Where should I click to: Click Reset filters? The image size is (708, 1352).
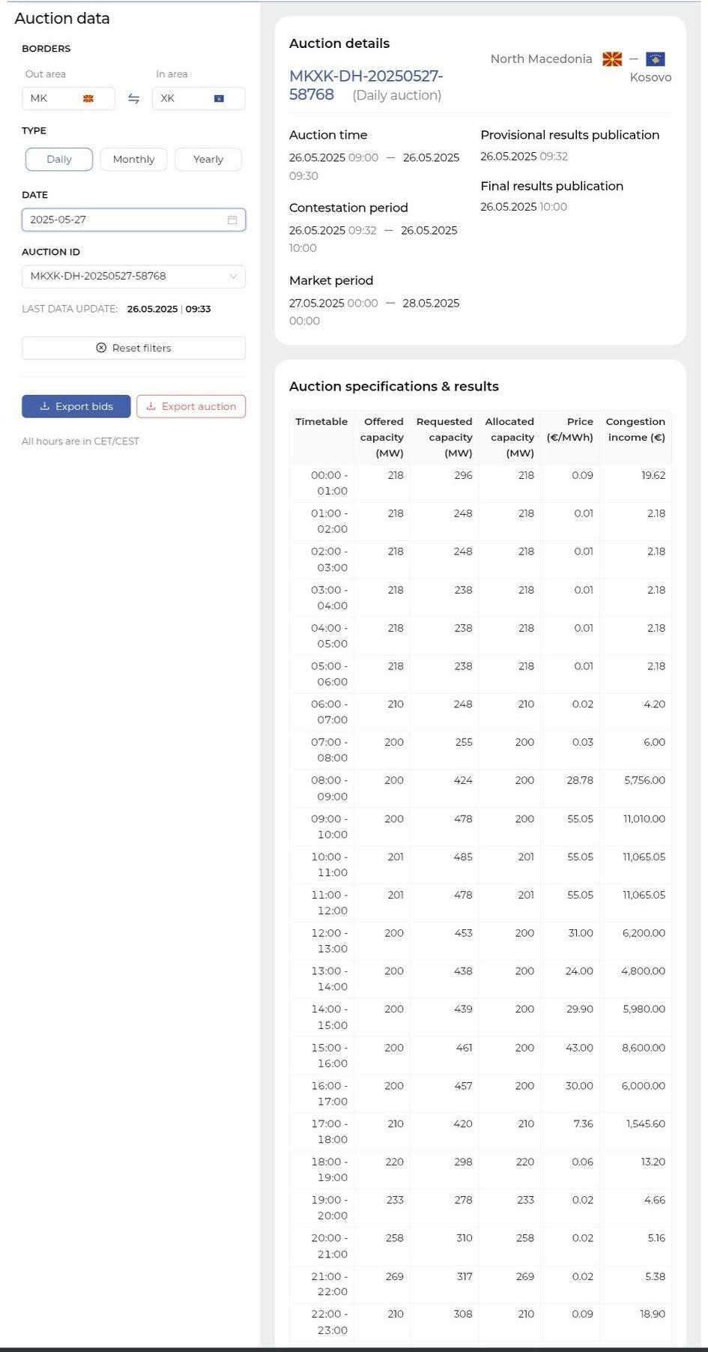coord(133,348)
